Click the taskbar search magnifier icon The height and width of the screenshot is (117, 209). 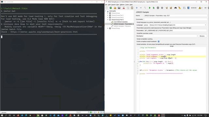point(6,115)
